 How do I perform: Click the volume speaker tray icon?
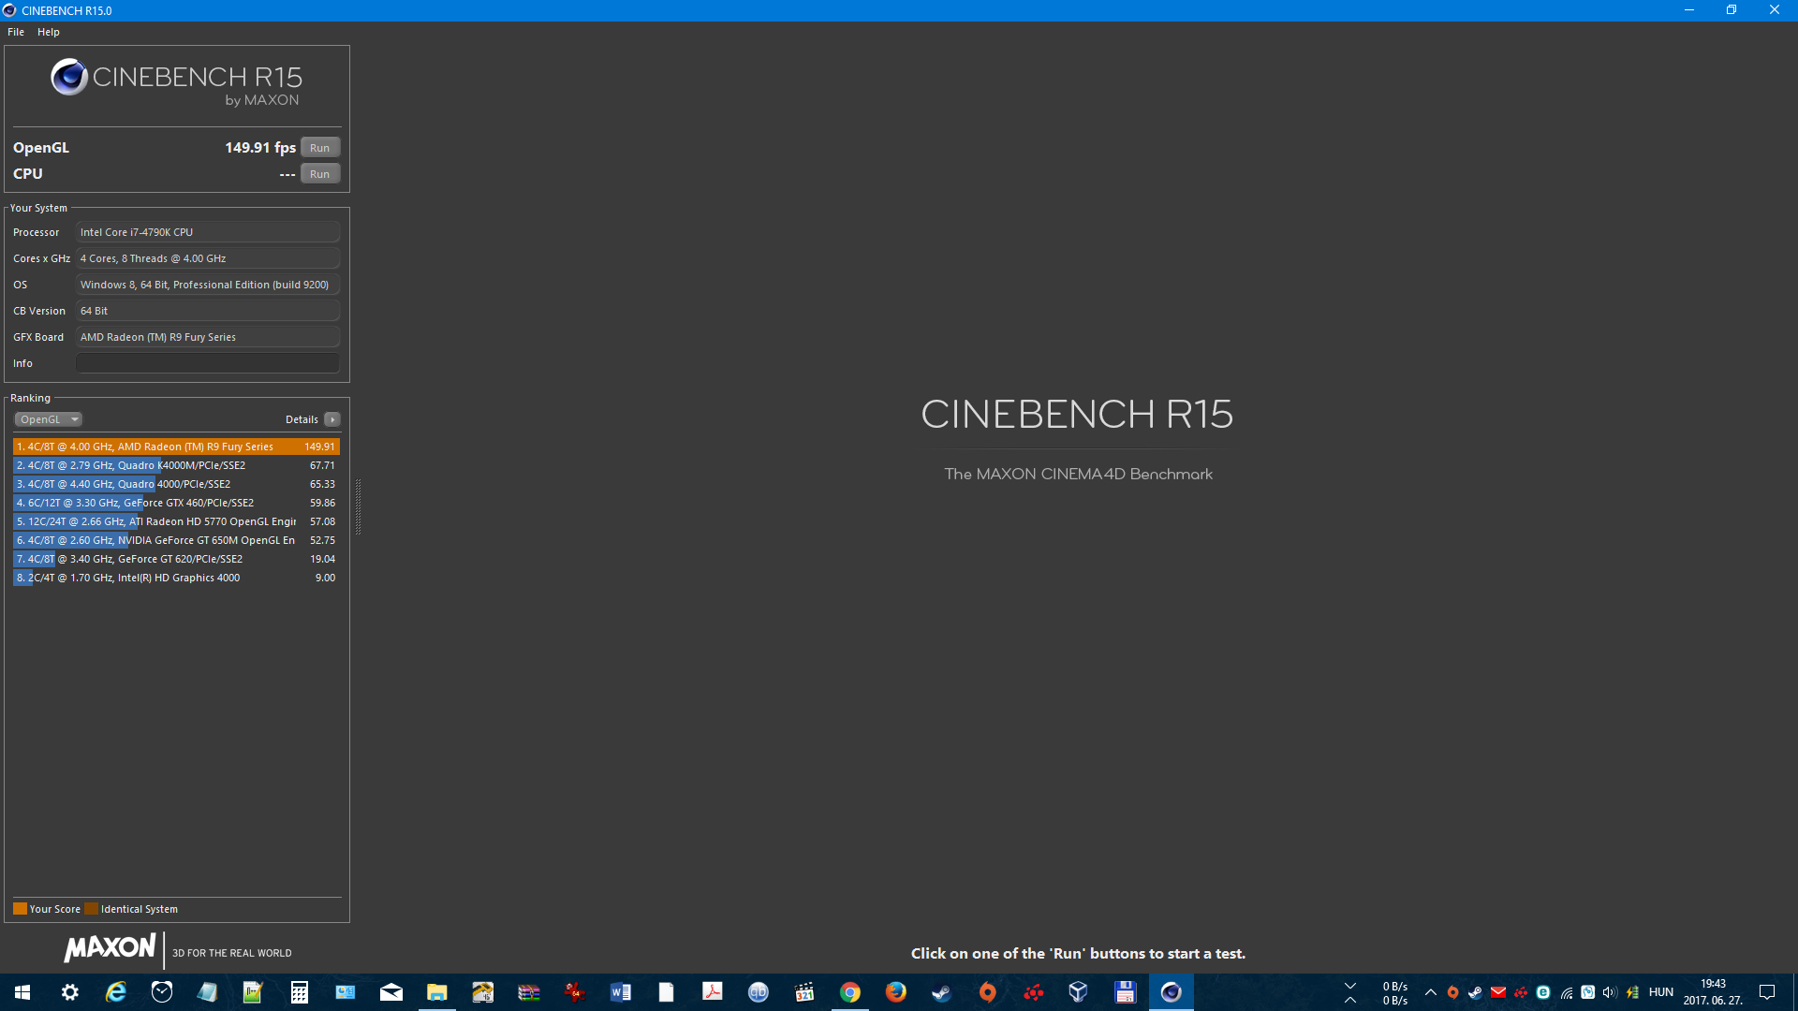[x=1610, y=992]
